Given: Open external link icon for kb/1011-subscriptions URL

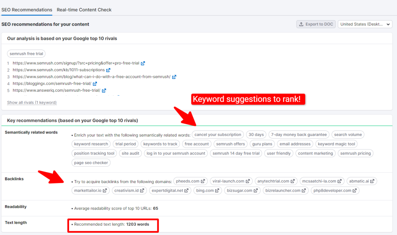Looking at the screenshot, I should click(x=109, y=70).
